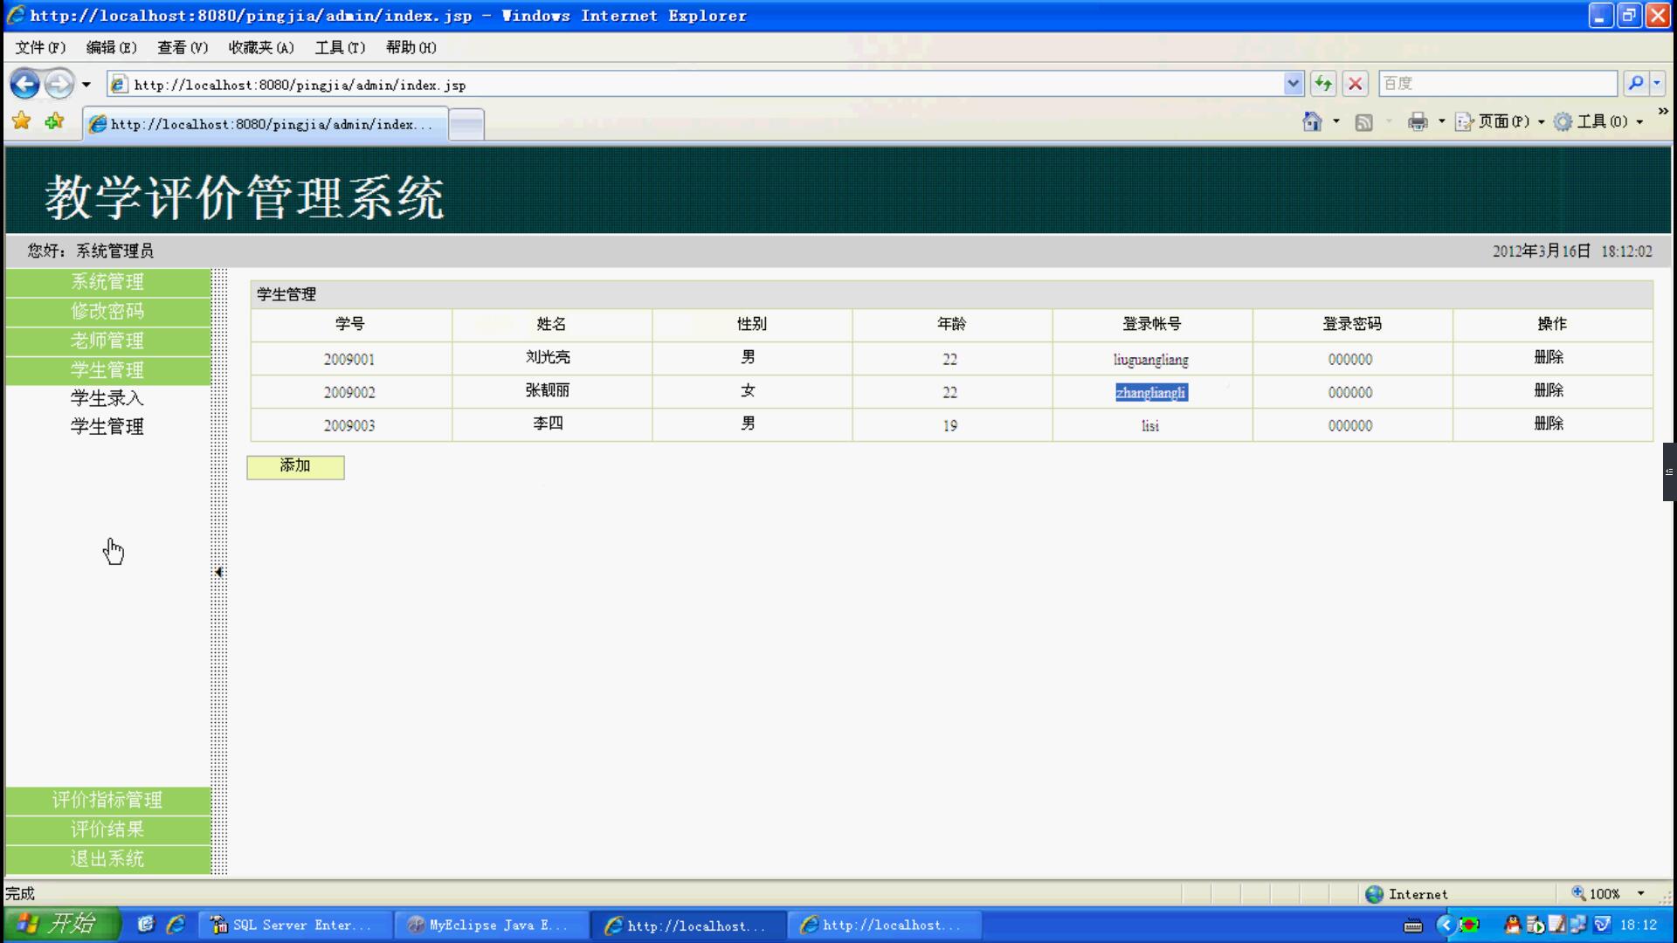Screen dimensions: 1677x943
Task: Collapse the green 学生管理 sidebar section
Action: (x=107, y=370)
